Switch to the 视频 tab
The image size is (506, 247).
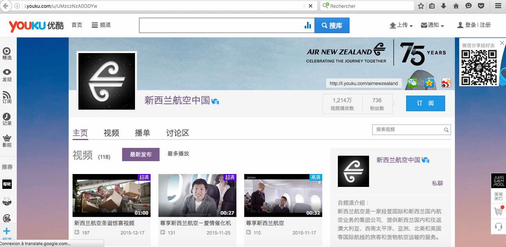click(111, 133)
